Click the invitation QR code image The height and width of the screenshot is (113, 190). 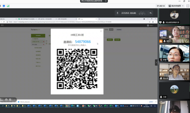tap(77, 69)
